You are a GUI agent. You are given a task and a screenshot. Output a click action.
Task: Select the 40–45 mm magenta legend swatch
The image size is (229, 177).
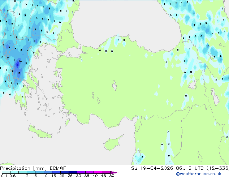click(98, 172)
